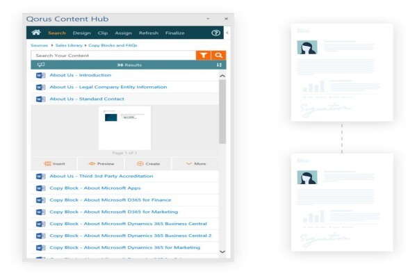Click Word icon beside Dynamics 365 for Marketing
Viewport: 417px width, 278px height.
(40, 247)
